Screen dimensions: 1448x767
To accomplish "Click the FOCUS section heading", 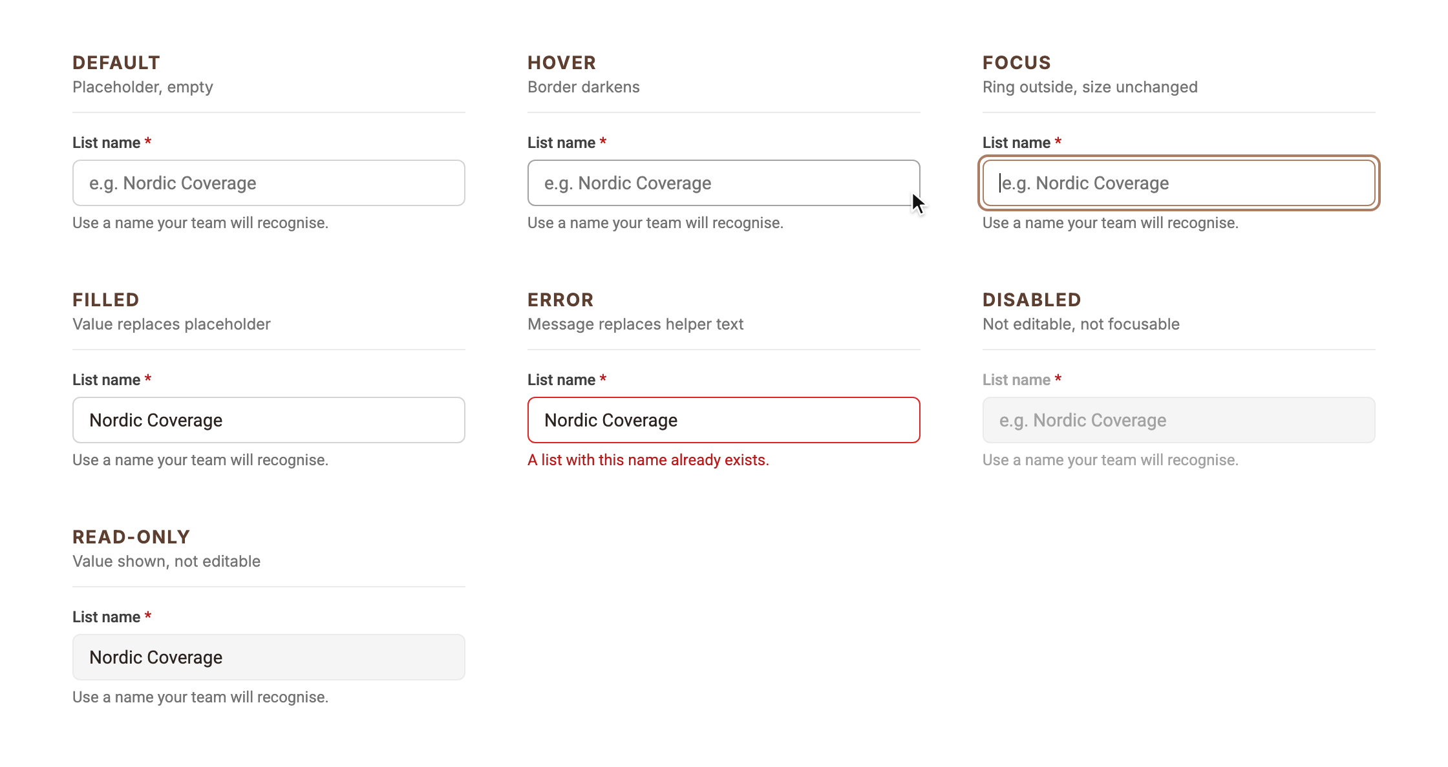I will point(1017,63).
